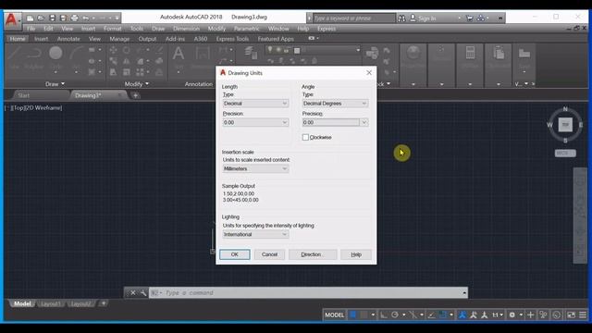Open the Lighting units dropdown showing International
Viewport: 592px width, 333px height.
click(x=255, y=234)
